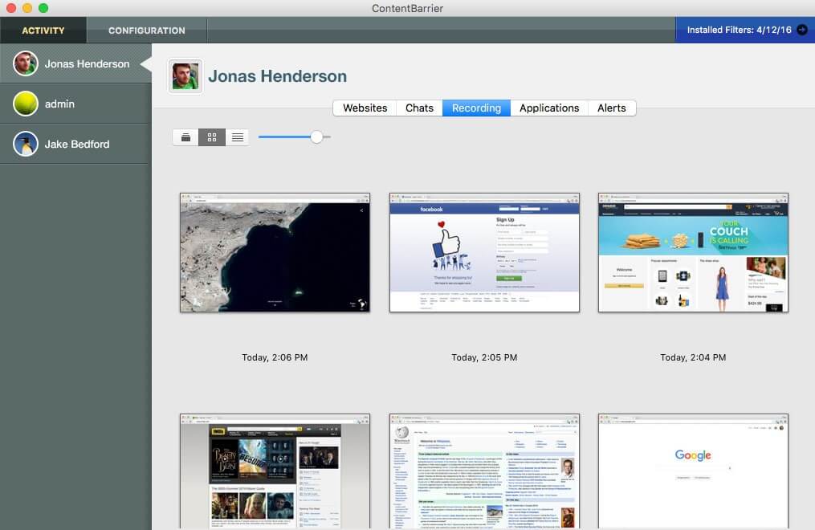Open the Wikipedia recording thumbnail
Image resolution: width=815 pixels, height=530 pixels.
tap(484, 472)
